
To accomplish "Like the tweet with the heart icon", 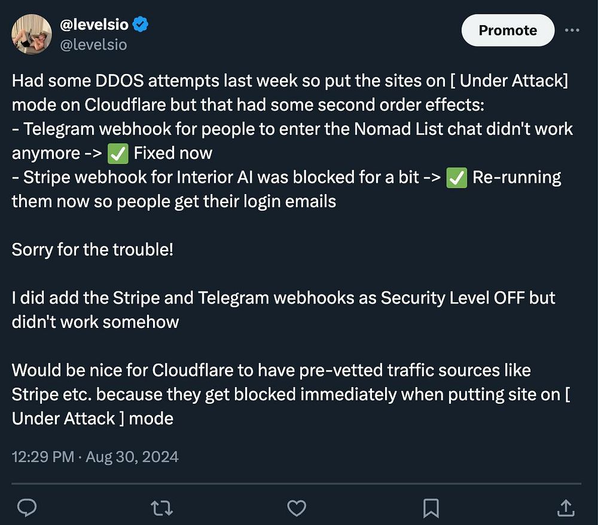I will click(x=297, y=508).
